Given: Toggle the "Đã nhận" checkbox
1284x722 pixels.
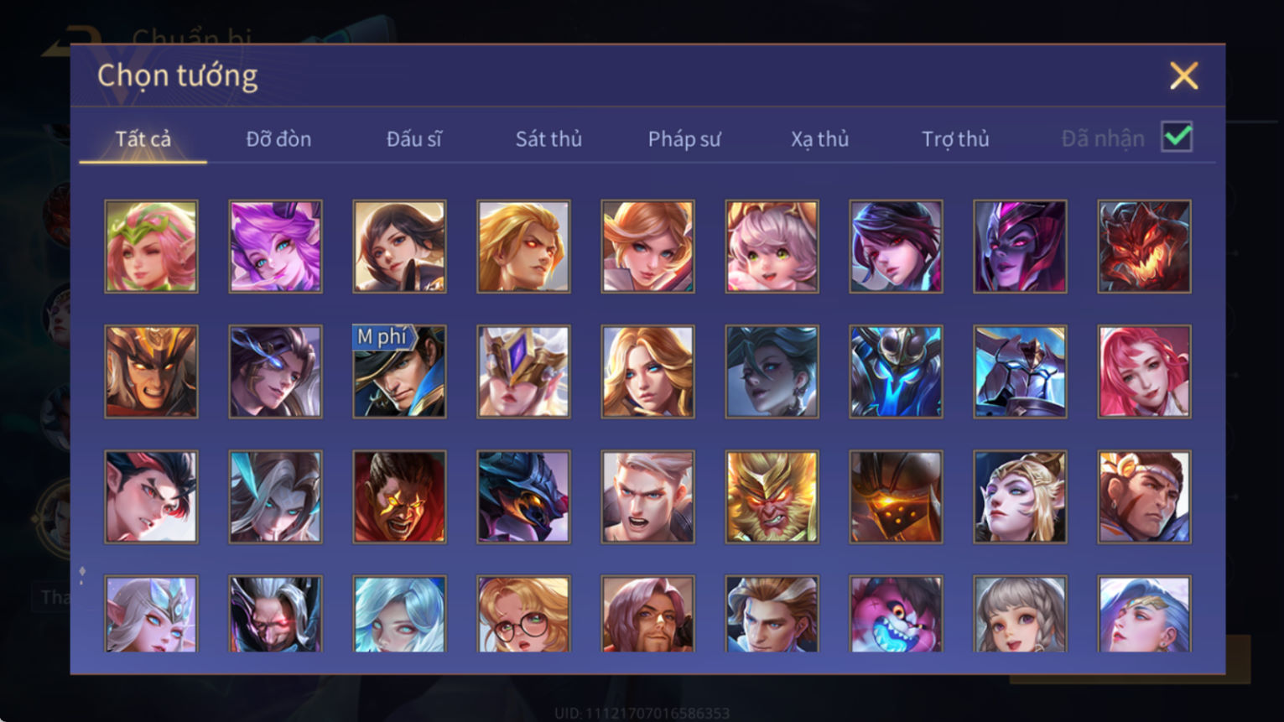Looking at the screenshot, I should coord(1177,137).
